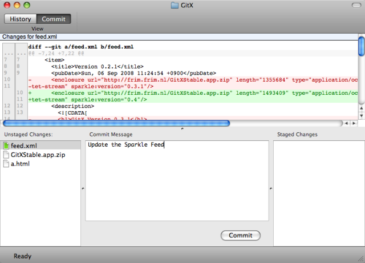
Task: Click the yellow minimize window button
Action: (x=17, y=5)
